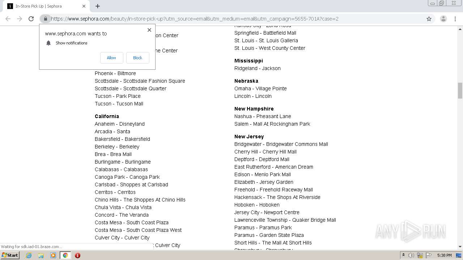Click 'Chino Hills - The Shoppes At Chino Hills'
The height and width of the screenshot is (260, 463).
tap(140, 200)
